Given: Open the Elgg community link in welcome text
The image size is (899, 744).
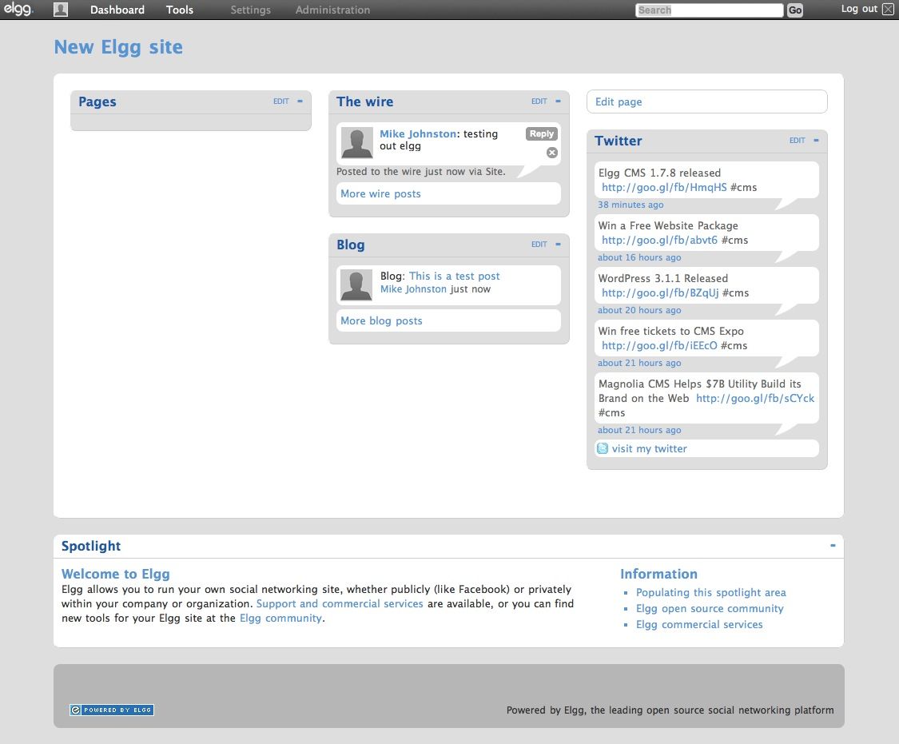Looking at the screenshot, I should (x=281, y=618).
